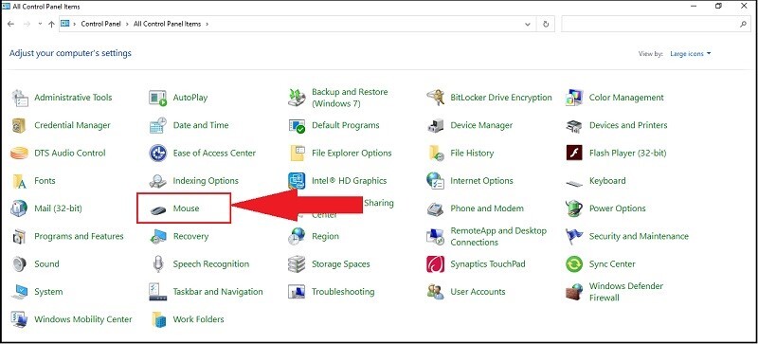Click the Control Panel breadcrumb segment

[x=101, y=24]
